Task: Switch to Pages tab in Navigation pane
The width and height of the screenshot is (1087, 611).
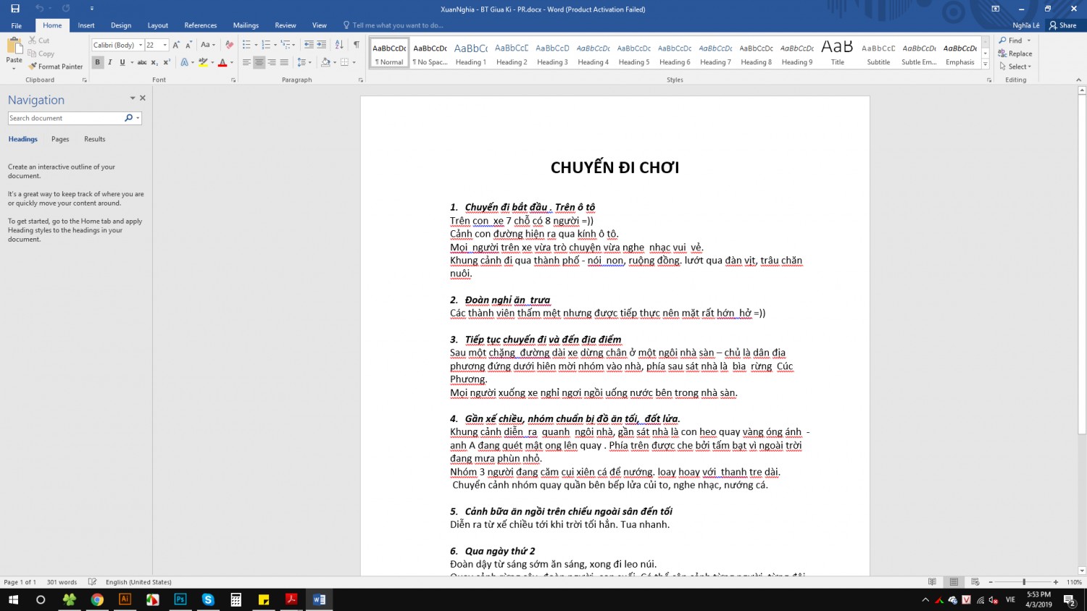Action: pyautogui.click(x=60, y=139)
